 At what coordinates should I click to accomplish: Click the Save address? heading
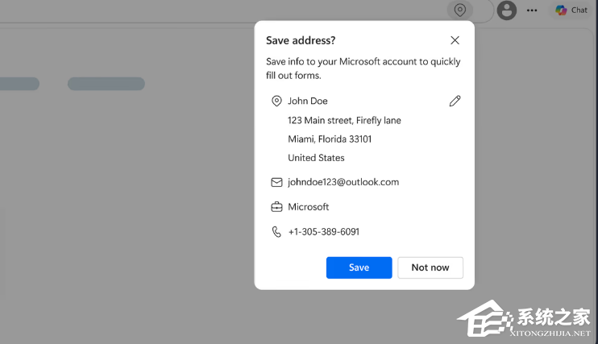click(301, 40)
